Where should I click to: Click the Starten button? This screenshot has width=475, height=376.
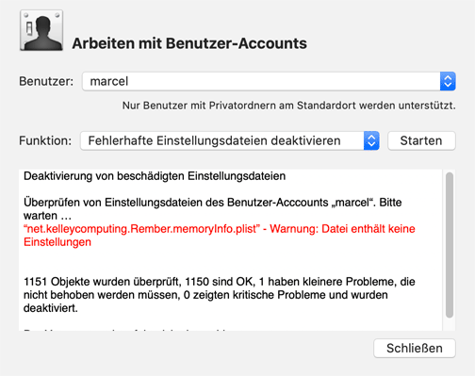[x=421, y=140]
